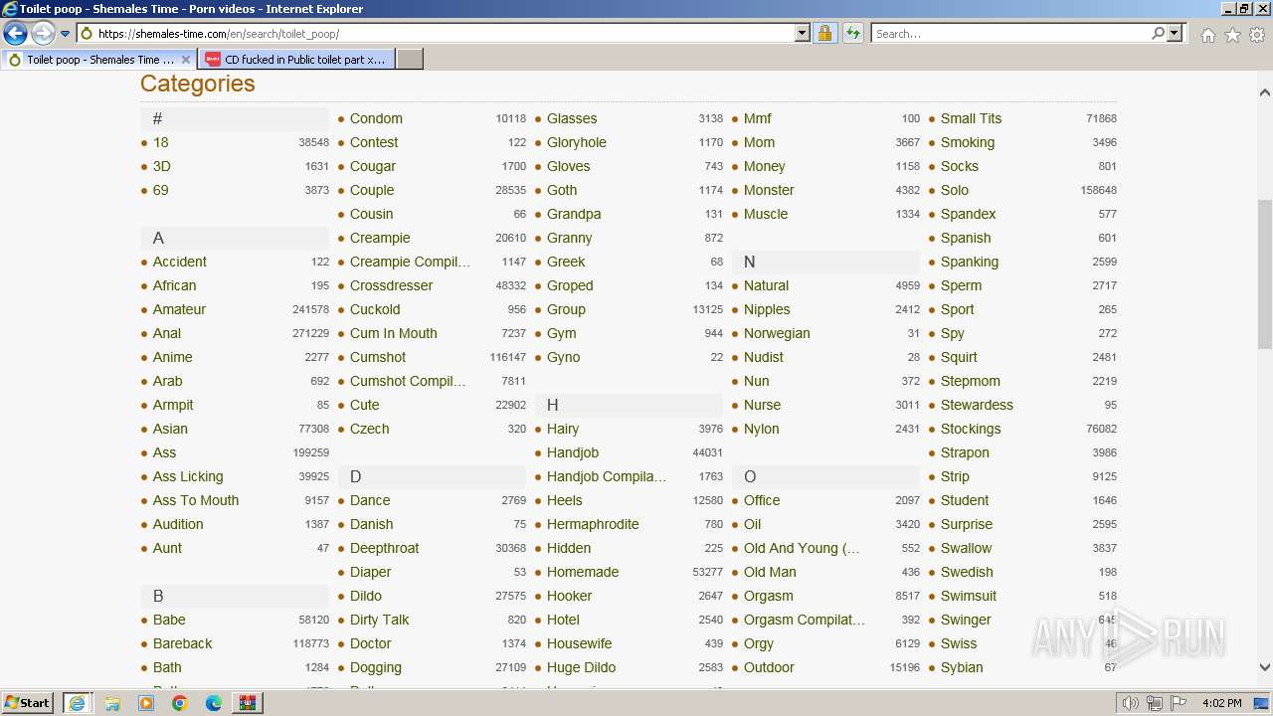Open the search provider dropdown arrow
Screen dimensions: 1273x716
1175,34
